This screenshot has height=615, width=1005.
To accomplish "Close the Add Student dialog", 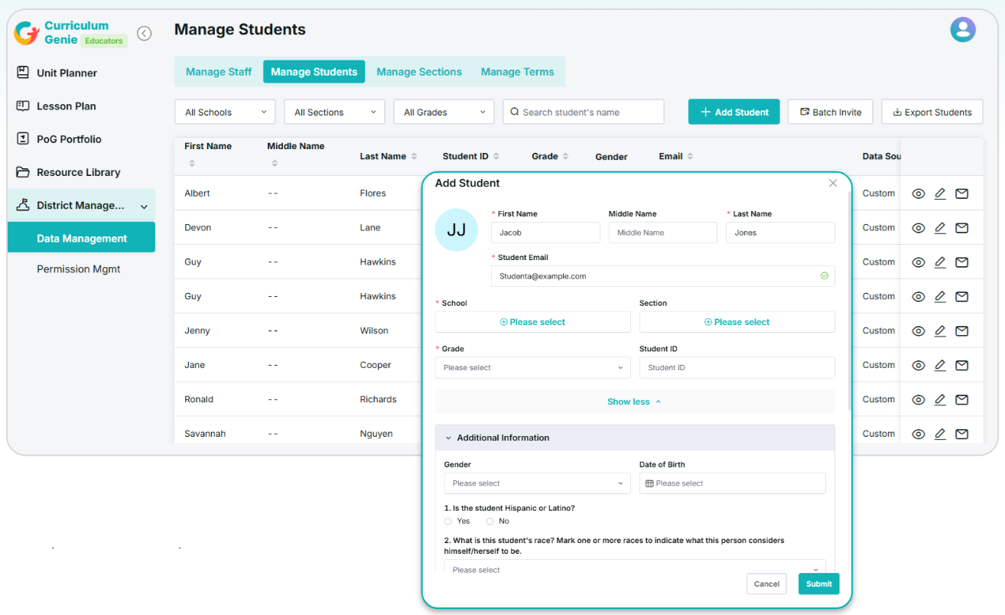I will pos(833,183).
